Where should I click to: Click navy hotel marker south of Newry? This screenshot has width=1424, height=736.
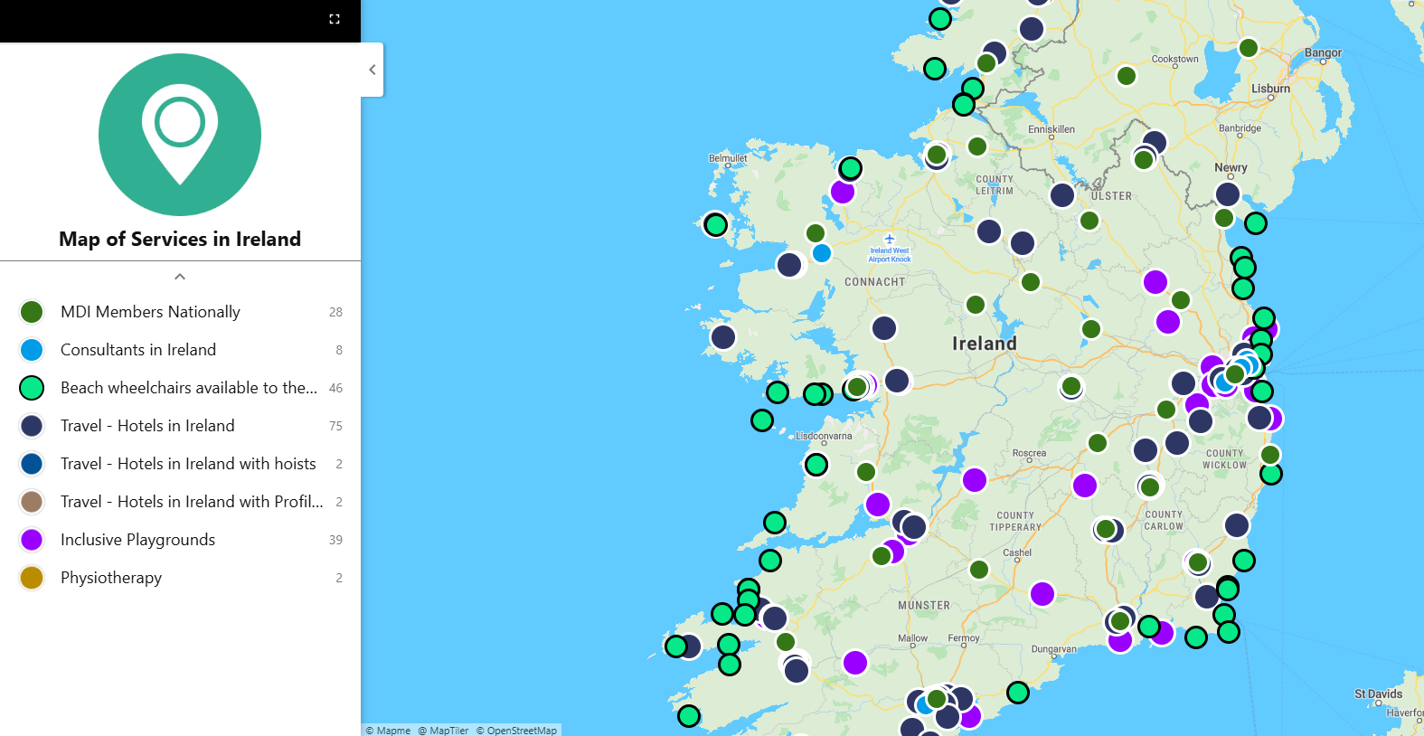click(x=1228, y=194)
